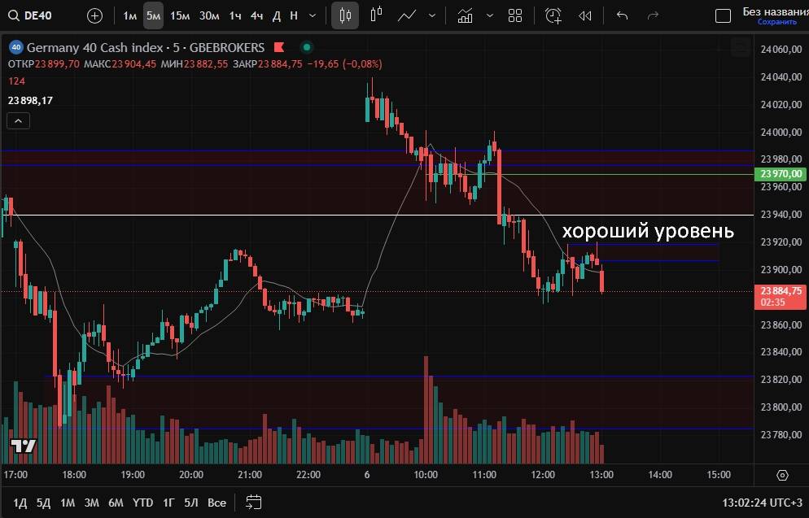Screen dimensions: 809x518
Task: Select the candlestick chart type icon
Action: [x=346, y=15]
